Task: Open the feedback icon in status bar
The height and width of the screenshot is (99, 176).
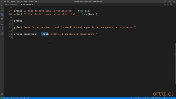Action: coord(171,98)
